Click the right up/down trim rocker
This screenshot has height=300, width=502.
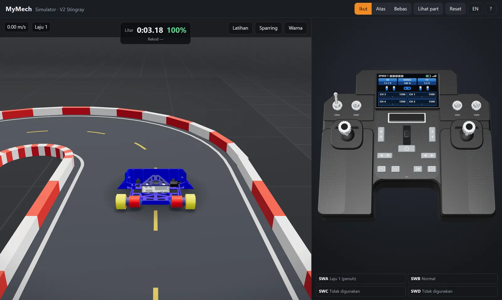click(x=432, y=134)
